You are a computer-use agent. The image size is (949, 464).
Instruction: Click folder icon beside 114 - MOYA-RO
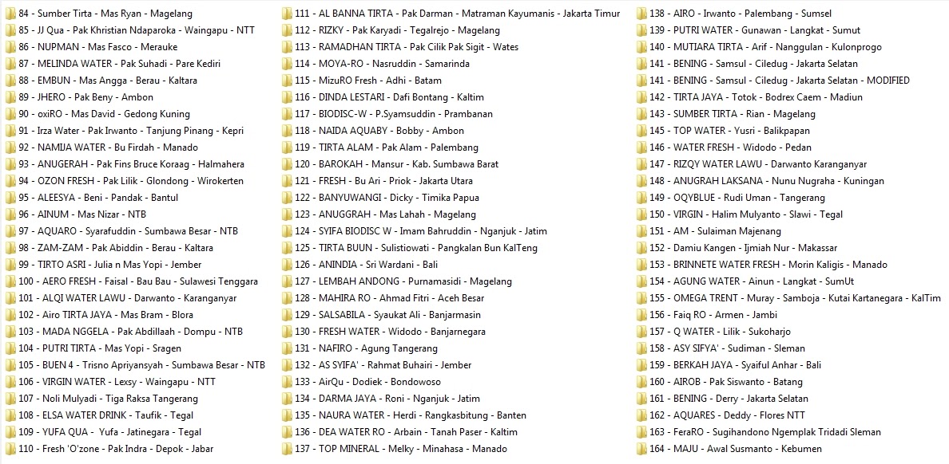tap(287, 64)
